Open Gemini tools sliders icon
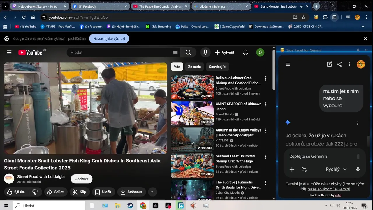Screen dimensions: 373x210 tap(304, 169)
